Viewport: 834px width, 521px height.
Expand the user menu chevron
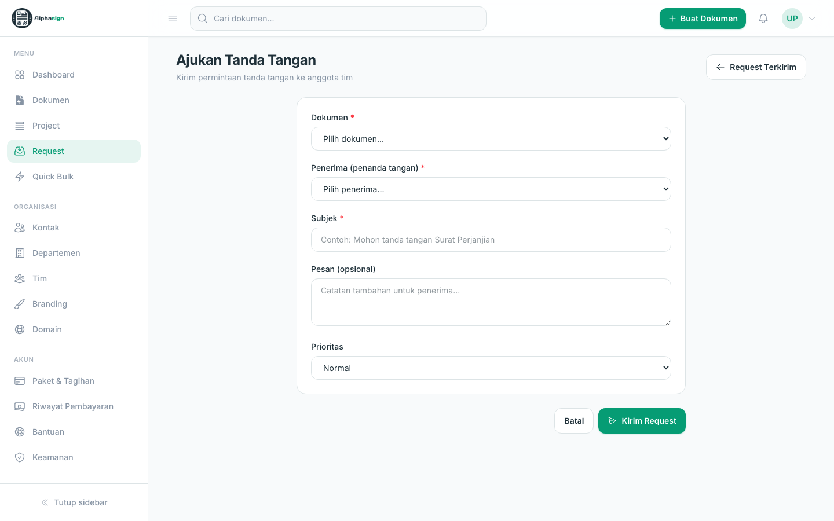coord(812,19)
